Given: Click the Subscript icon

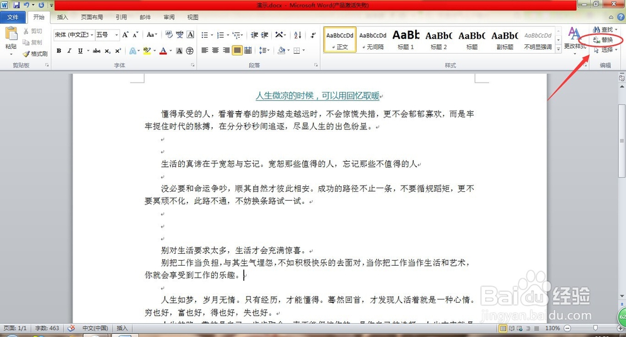Looking at the screenshot, I should pyautogui.click(x=108, y=51).
